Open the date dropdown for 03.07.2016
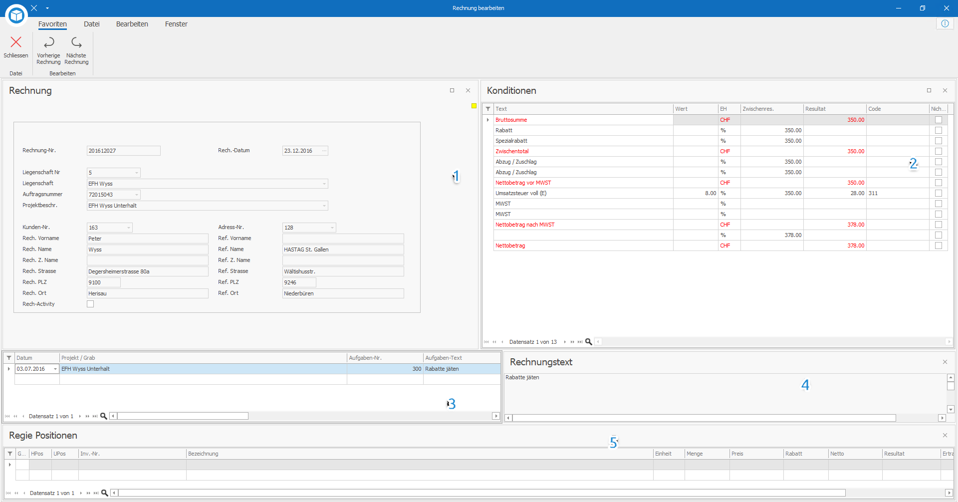The image size is (958, 502). coord(55,369)
